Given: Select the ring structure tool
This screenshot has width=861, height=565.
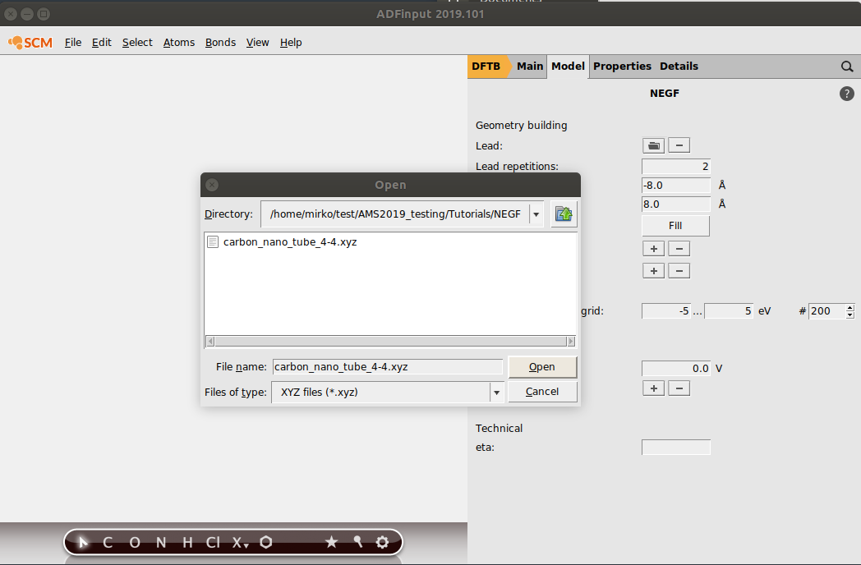Looking at the screenshot, I should (265, 542).
